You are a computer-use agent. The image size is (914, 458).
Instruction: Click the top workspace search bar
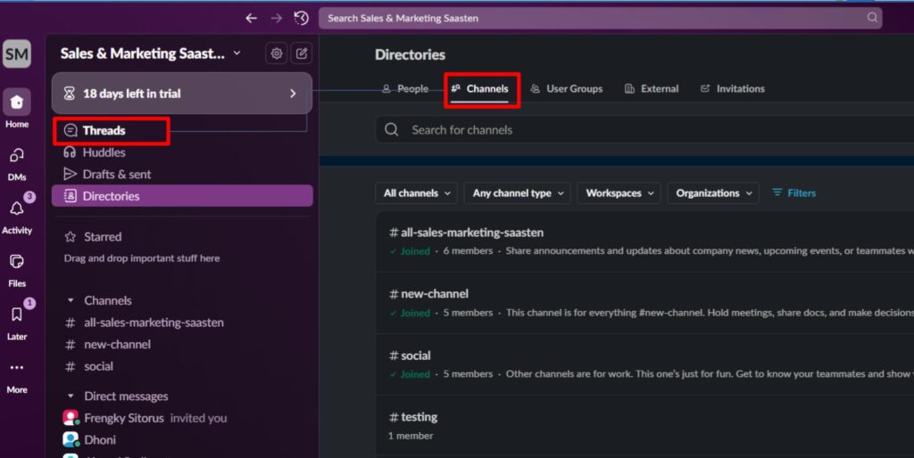600,18
